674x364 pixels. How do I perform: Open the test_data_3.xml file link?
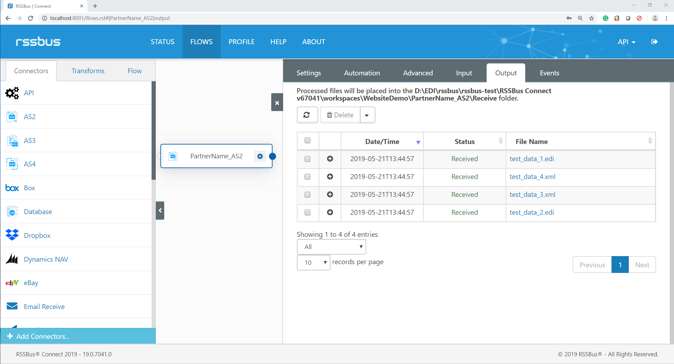(532, 194)
